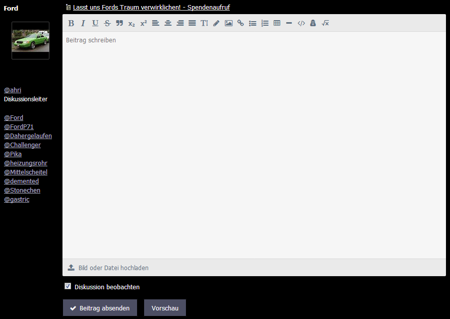Mention user @Dahergelaufen
This screenshot has height=319, width=450.
[28, 136]
